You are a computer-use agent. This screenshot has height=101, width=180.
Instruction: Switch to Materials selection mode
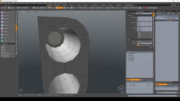pos(66,8)
